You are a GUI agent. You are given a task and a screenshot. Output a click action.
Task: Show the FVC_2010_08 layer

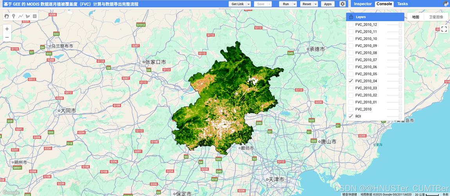(351, 53)
